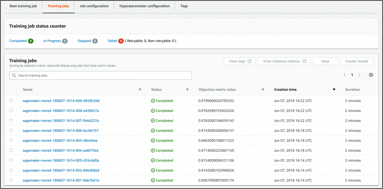The width and height of the screenshot is (383, 189).
Task: Click 2 minutes duration for job 007-fb4d221b
Action: tap(353, 120)
